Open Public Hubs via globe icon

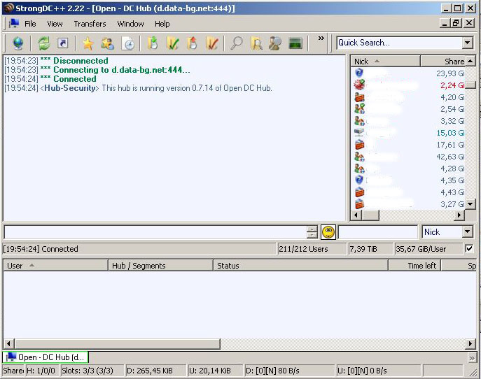click(x=18, y=43)
